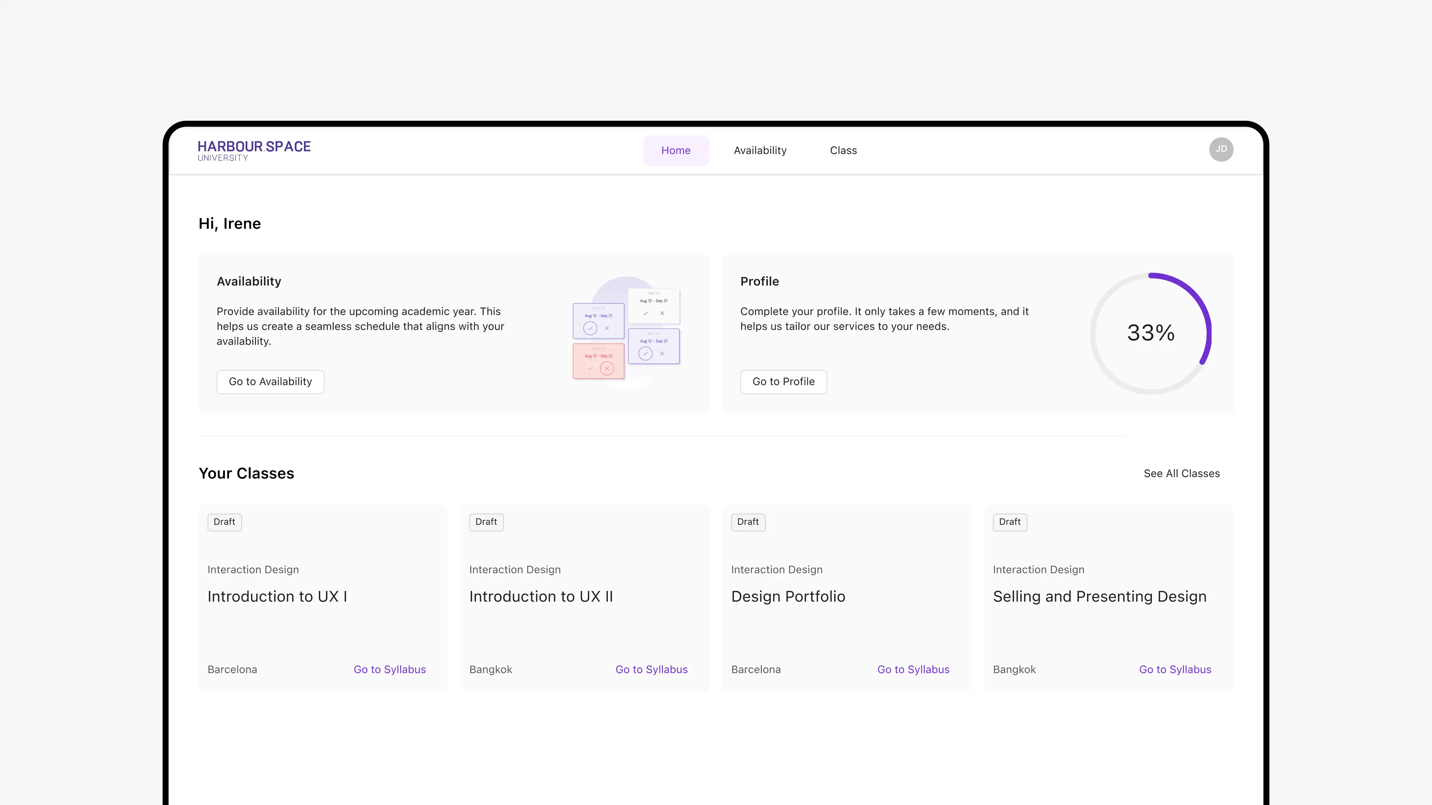Open the Availability nav tab
The width and height of the screenshot is (1432, 805).
(x=760, y=151)
